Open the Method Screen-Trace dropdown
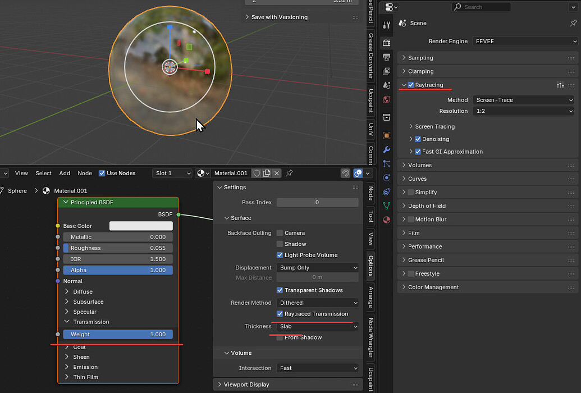Screen dimensions: 581x393 point(523,100)
